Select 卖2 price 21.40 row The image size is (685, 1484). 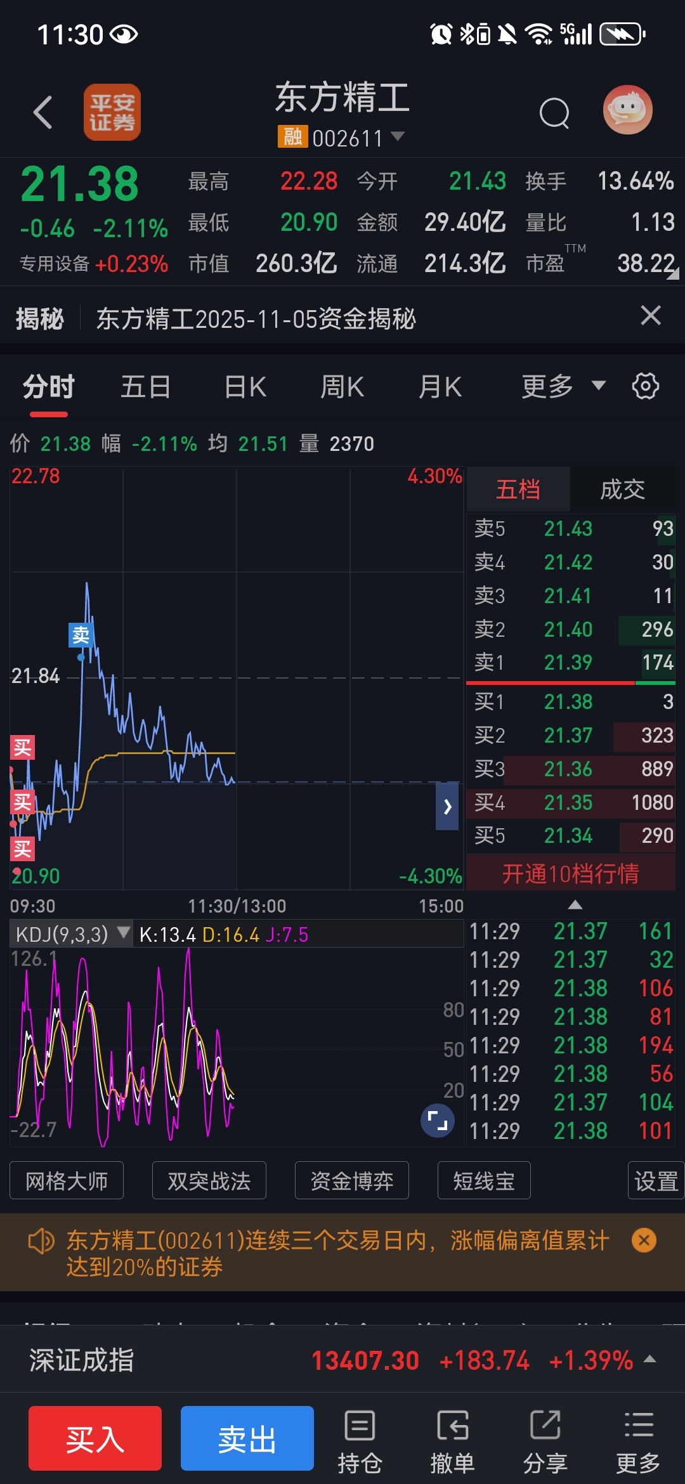coord(571,629)
